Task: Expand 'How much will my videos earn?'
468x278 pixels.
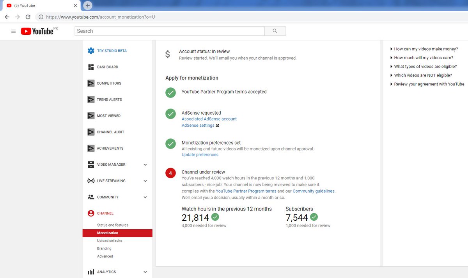Action: tap(422, 58)
